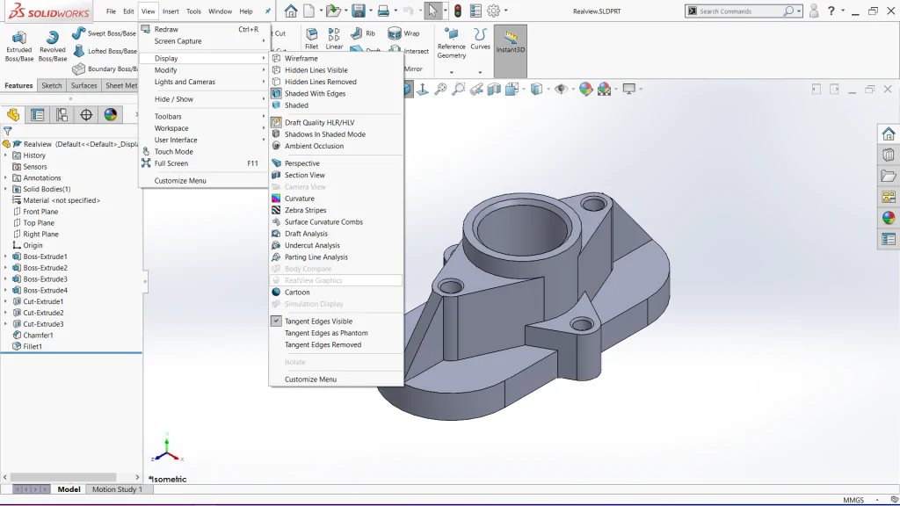Switch to the Sketch tab
Screen dimensions: 900x506
[52, 85]
